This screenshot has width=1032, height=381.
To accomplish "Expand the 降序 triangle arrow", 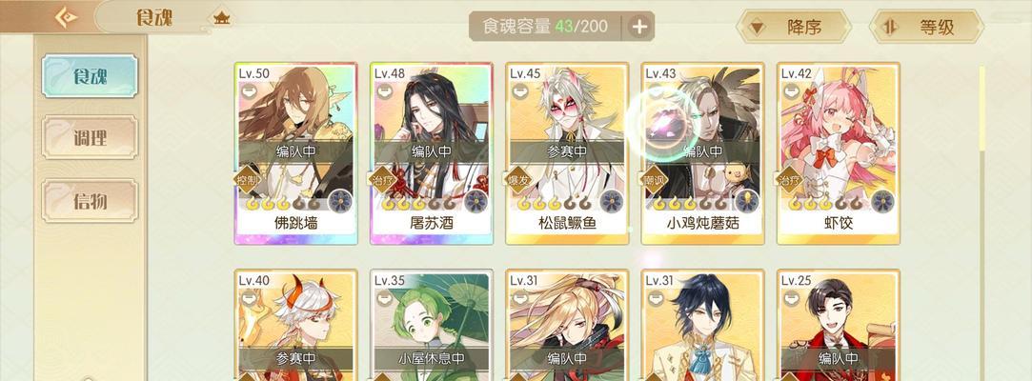I will pos(758,28).
